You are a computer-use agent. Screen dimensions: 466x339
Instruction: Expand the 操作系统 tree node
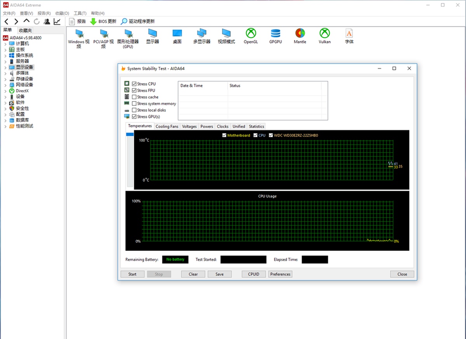(x=5, y=55)
